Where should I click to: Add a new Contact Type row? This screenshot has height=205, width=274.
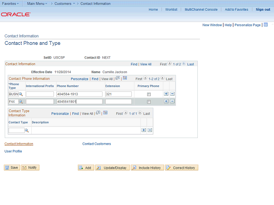(144, 130)
